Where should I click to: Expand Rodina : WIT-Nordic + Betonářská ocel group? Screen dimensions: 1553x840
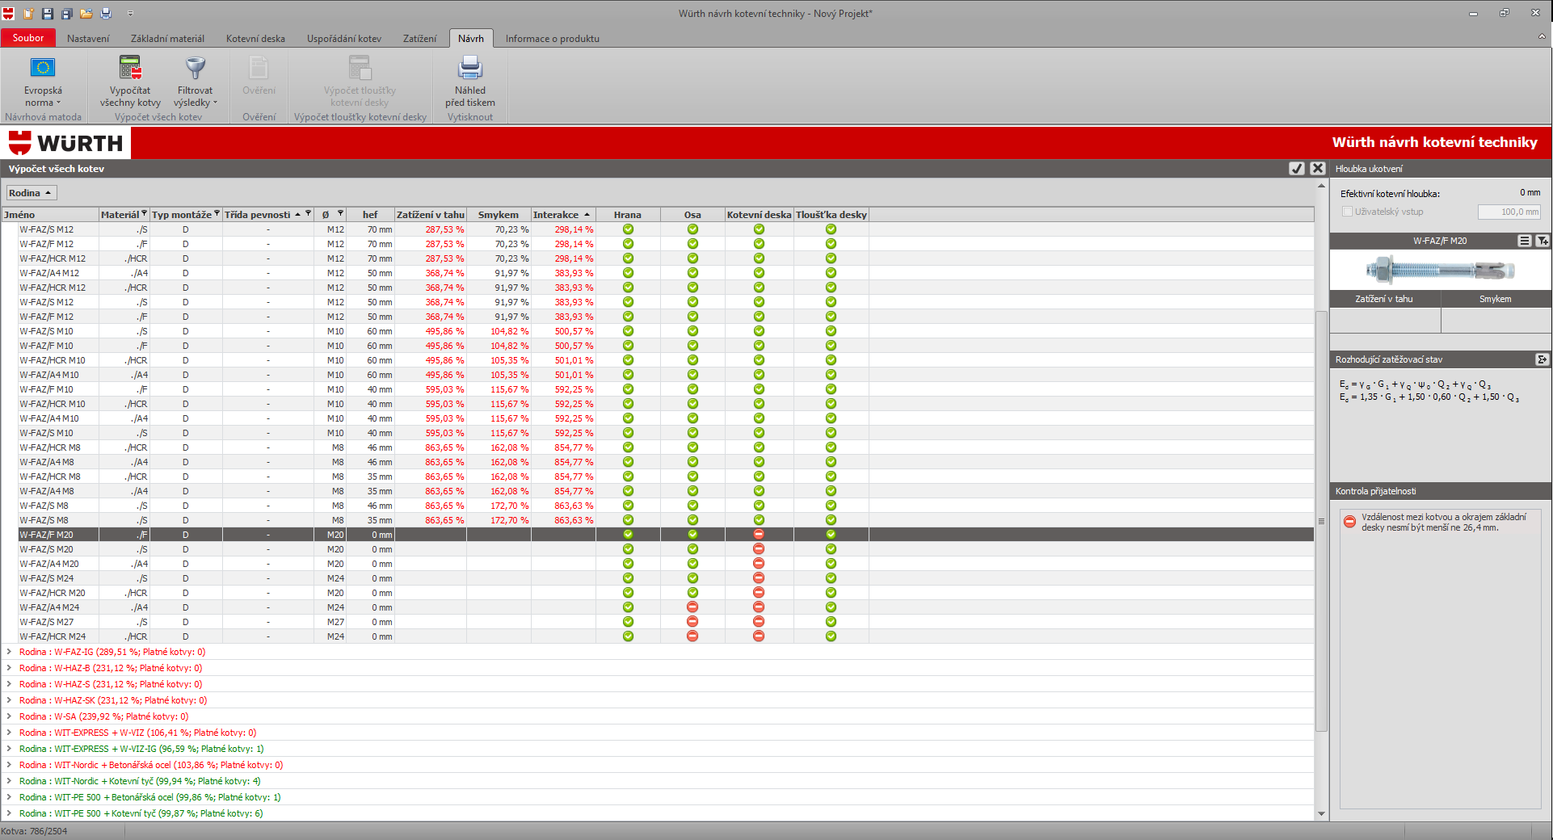click(x=9, y=765)
